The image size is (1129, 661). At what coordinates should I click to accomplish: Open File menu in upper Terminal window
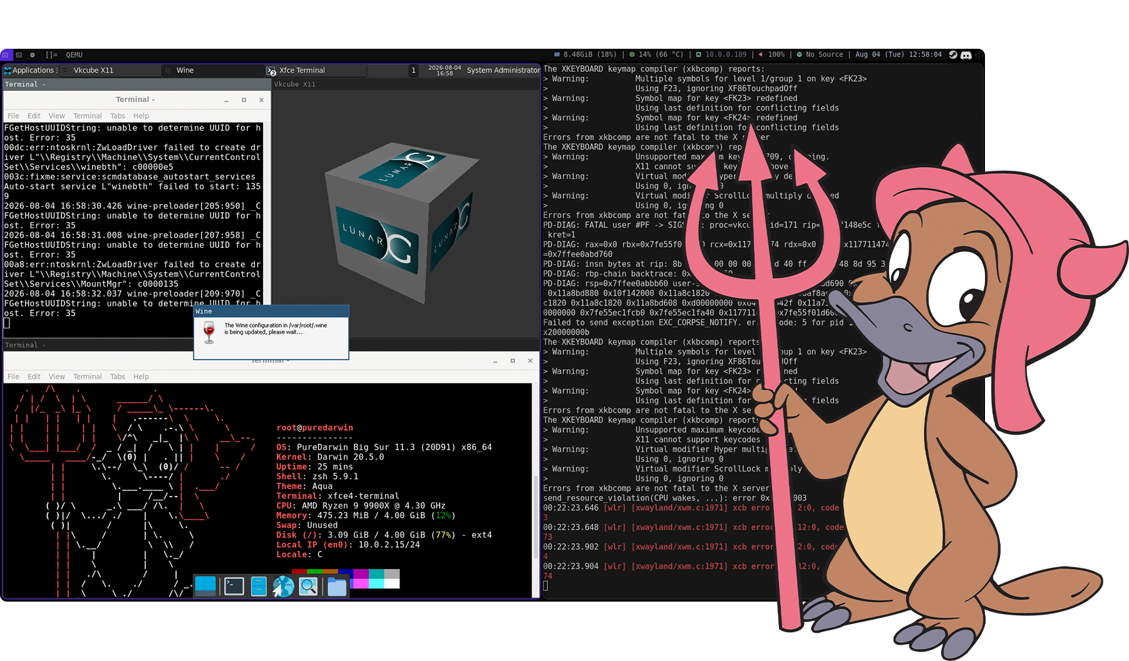coord(13,116)
